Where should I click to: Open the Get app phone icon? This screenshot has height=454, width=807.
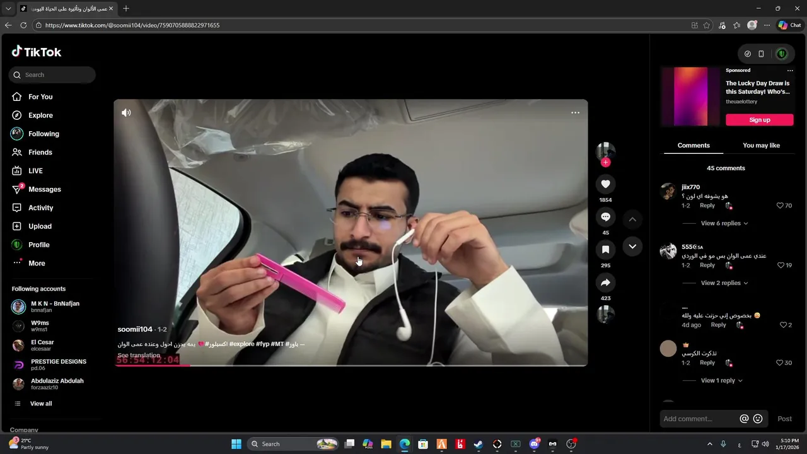tap(761, 54)
